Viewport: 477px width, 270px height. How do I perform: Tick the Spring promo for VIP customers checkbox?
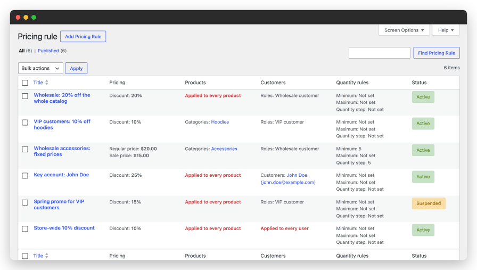coord(25,203)
